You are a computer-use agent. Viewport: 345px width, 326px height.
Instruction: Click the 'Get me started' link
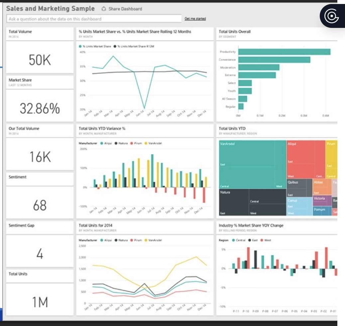point(195,19)
